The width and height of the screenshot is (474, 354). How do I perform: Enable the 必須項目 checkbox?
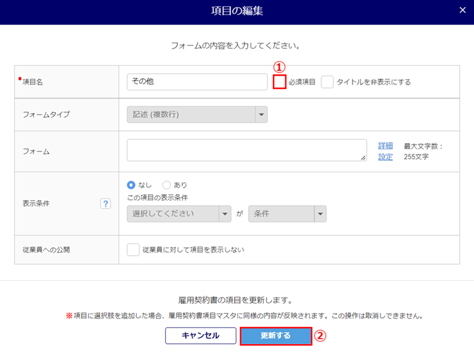(279, 82)
